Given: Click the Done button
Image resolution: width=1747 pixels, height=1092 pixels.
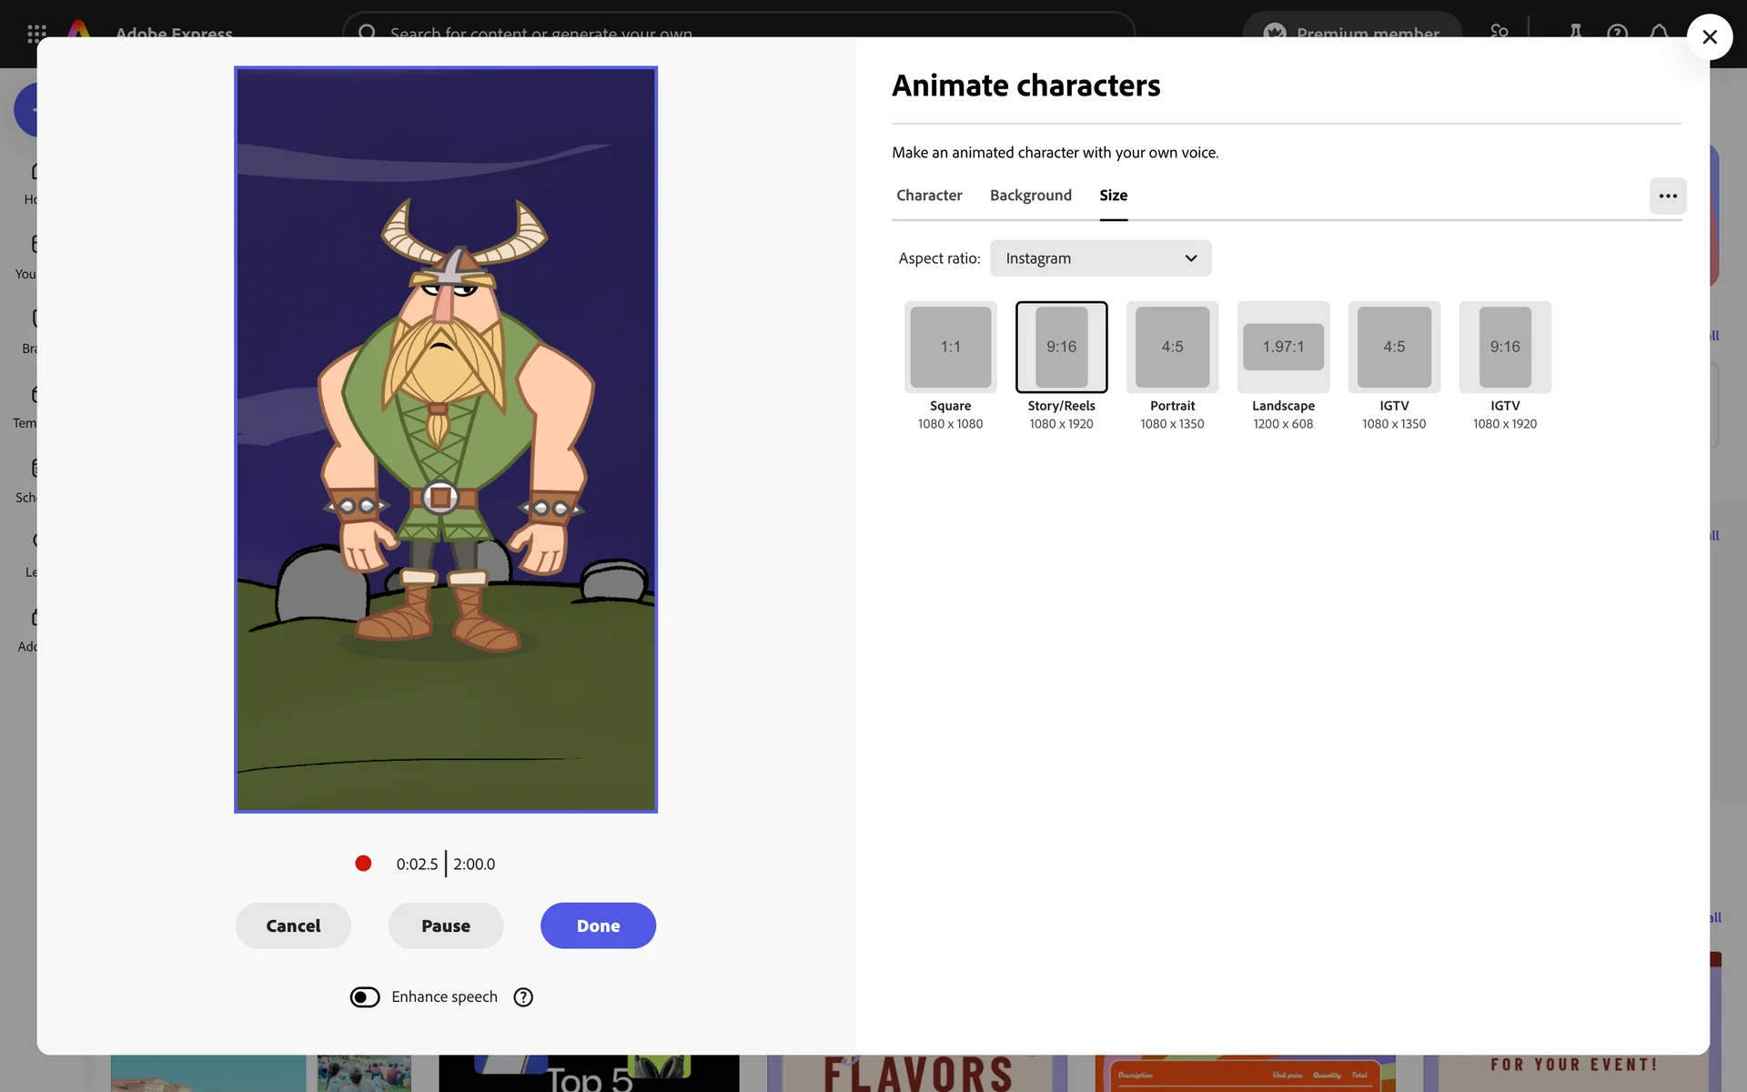Looking at the screenshot, I should pos(598,925).
